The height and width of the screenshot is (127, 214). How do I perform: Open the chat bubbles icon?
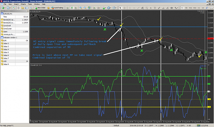tap(212, 8)
